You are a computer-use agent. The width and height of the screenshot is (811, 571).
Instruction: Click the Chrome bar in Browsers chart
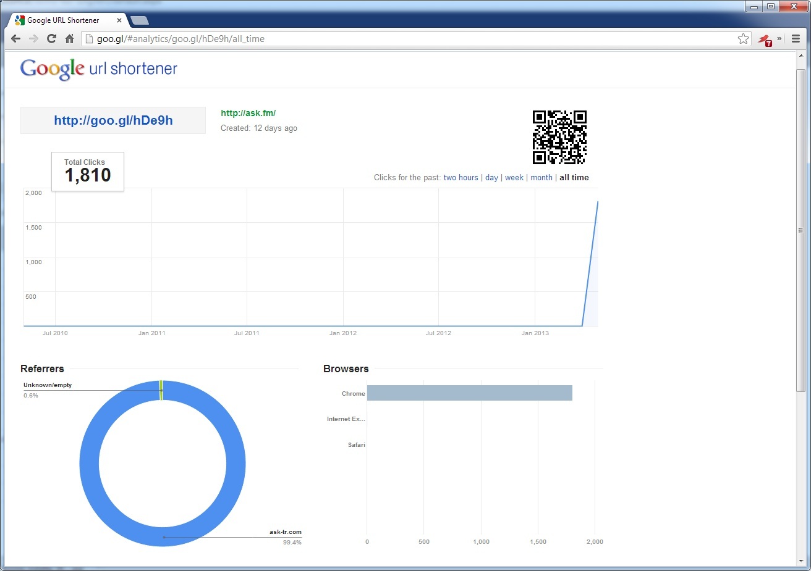pyautogui.click(x=470, y=393)
